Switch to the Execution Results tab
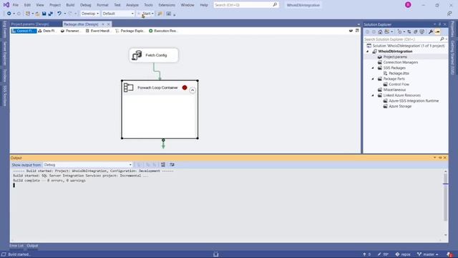Viewport: 458px width, 258px height. point(163,31)
